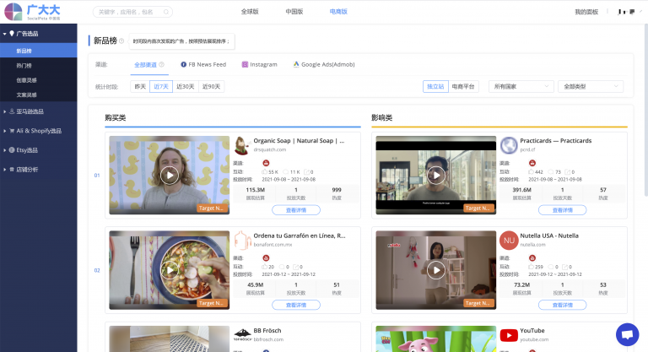Open the 全部类型 type dropdown
This screenshot has height=352, width=648.
pyautogui.click(x=591, y=86)
